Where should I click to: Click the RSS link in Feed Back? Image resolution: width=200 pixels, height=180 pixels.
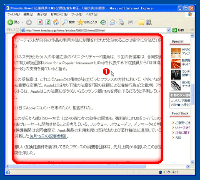click(178, 138)
